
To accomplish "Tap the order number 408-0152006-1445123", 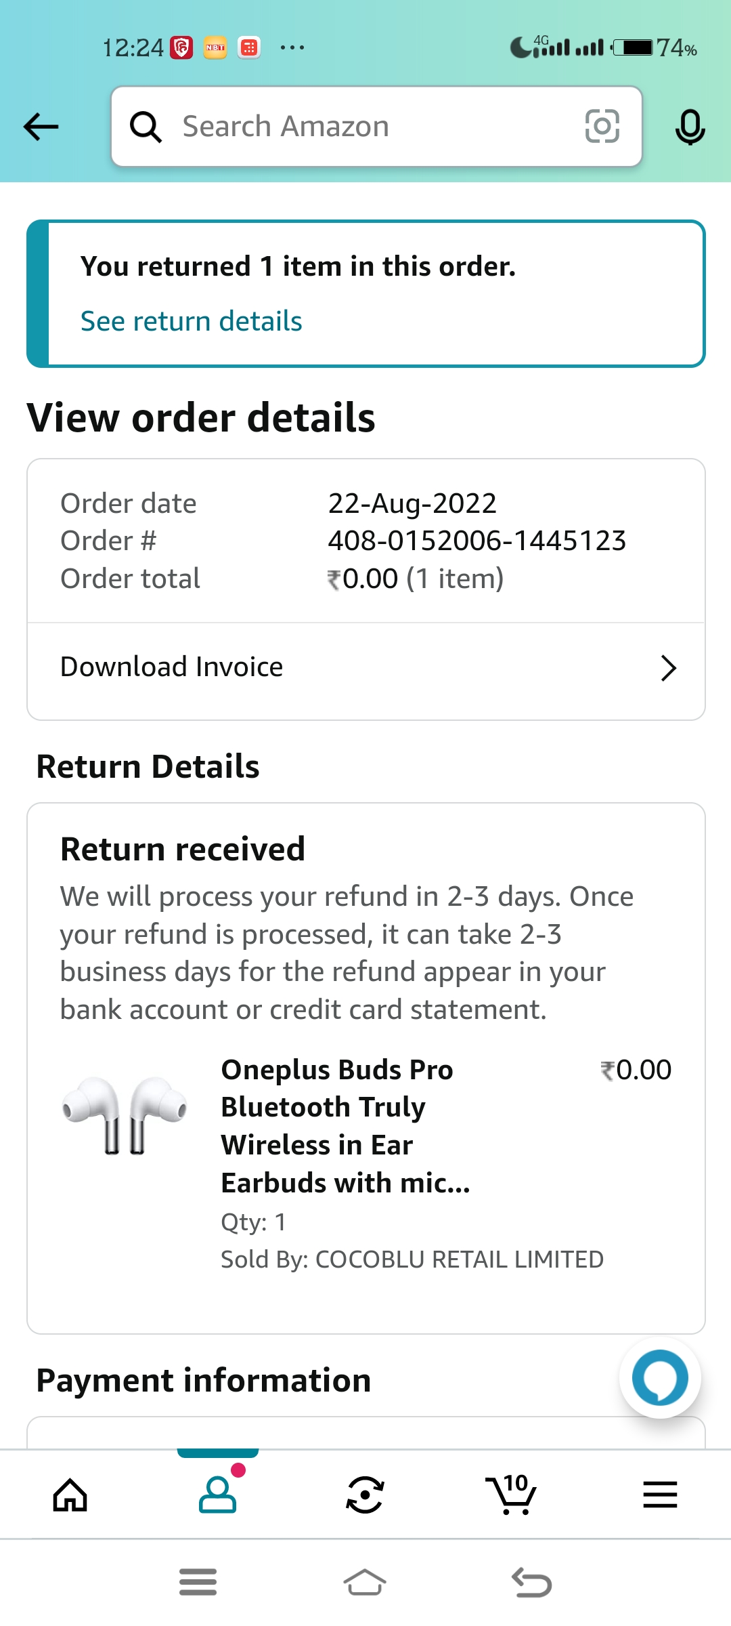I will tap(477, 541).
